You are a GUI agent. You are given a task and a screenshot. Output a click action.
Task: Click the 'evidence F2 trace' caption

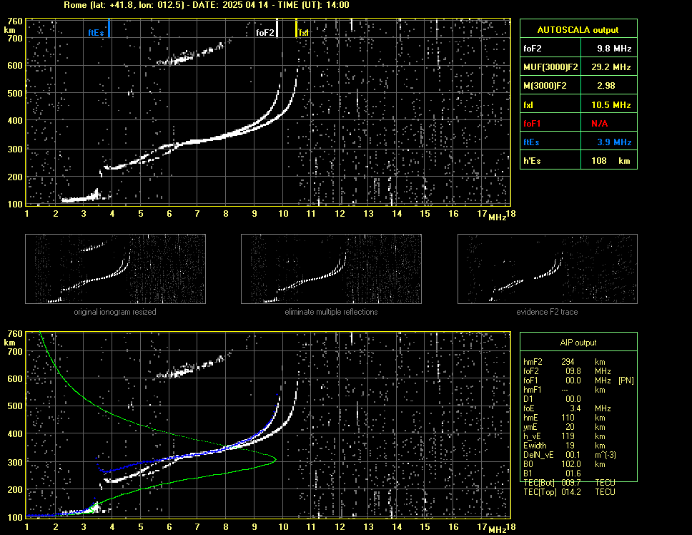click(x=548, y=312)
